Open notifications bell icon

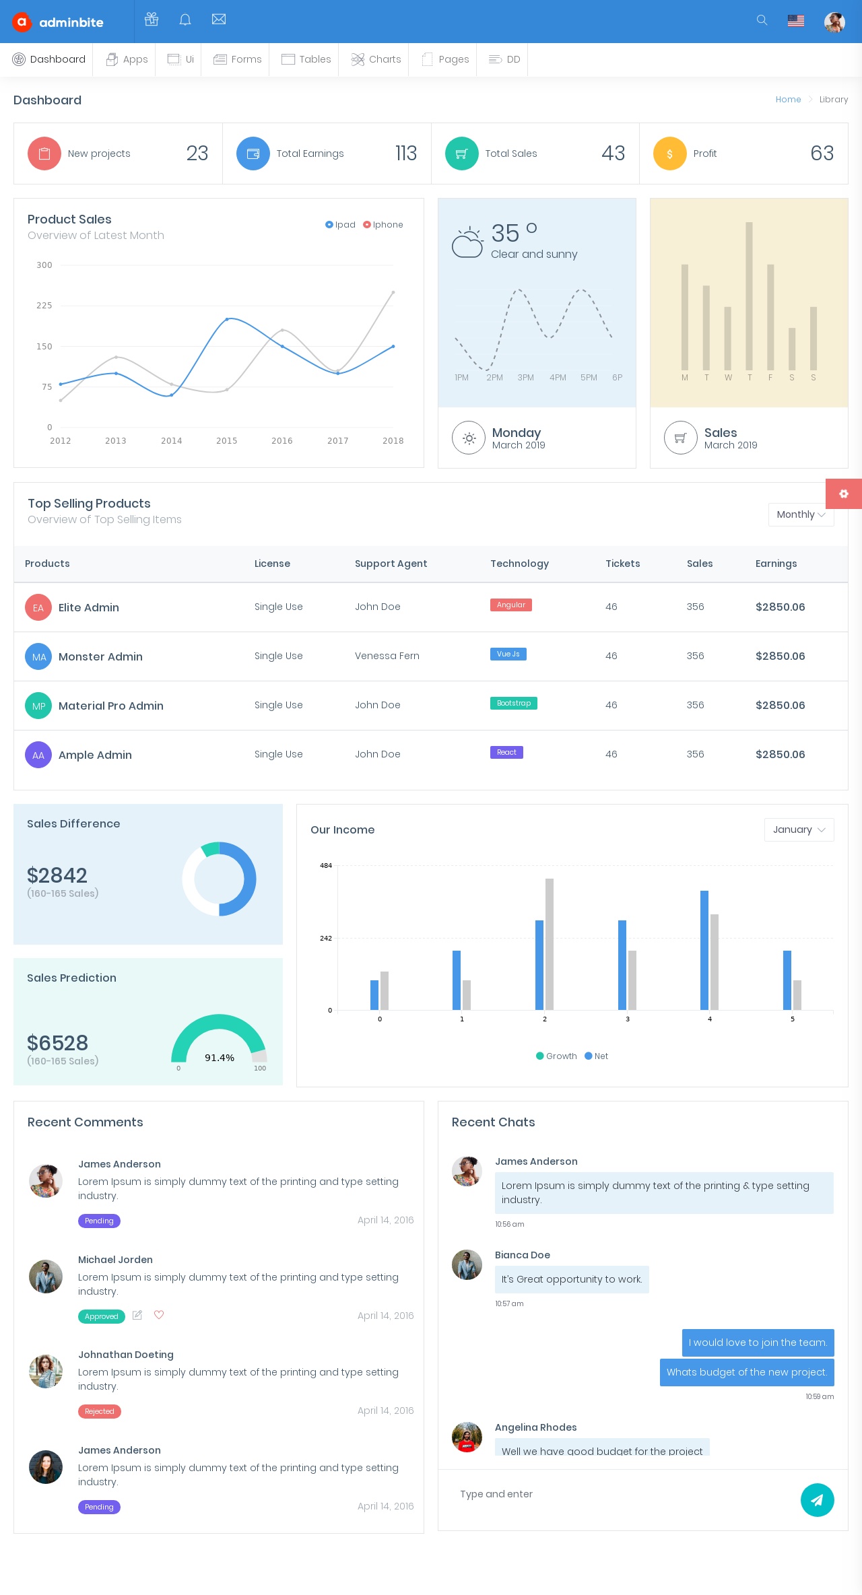185,20
